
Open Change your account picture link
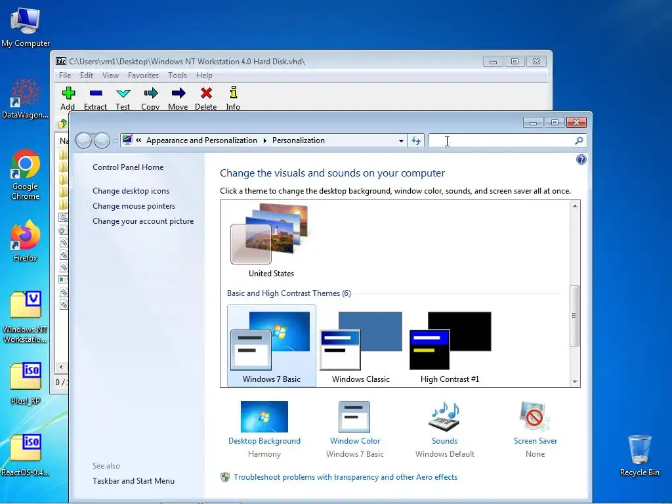click(x=142, y=221)
